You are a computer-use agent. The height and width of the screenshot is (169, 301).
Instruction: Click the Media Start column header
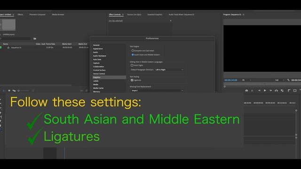tap(67, 44)
